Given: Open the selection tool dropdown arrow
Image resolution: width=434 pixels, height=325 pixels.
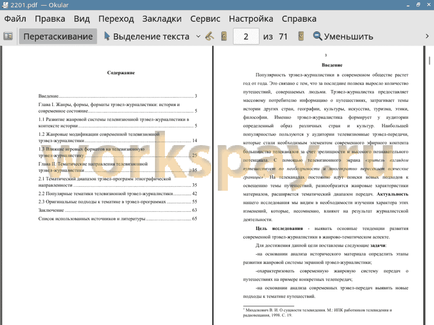Looking at the screenshot, I should pos(198,36).
